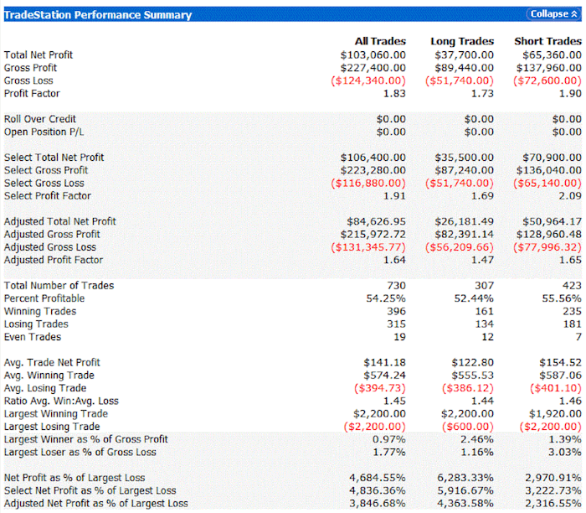Screen dimensions: 586x513
Task: Select the Winning Trades label
Action: click(x=40, y=311)
